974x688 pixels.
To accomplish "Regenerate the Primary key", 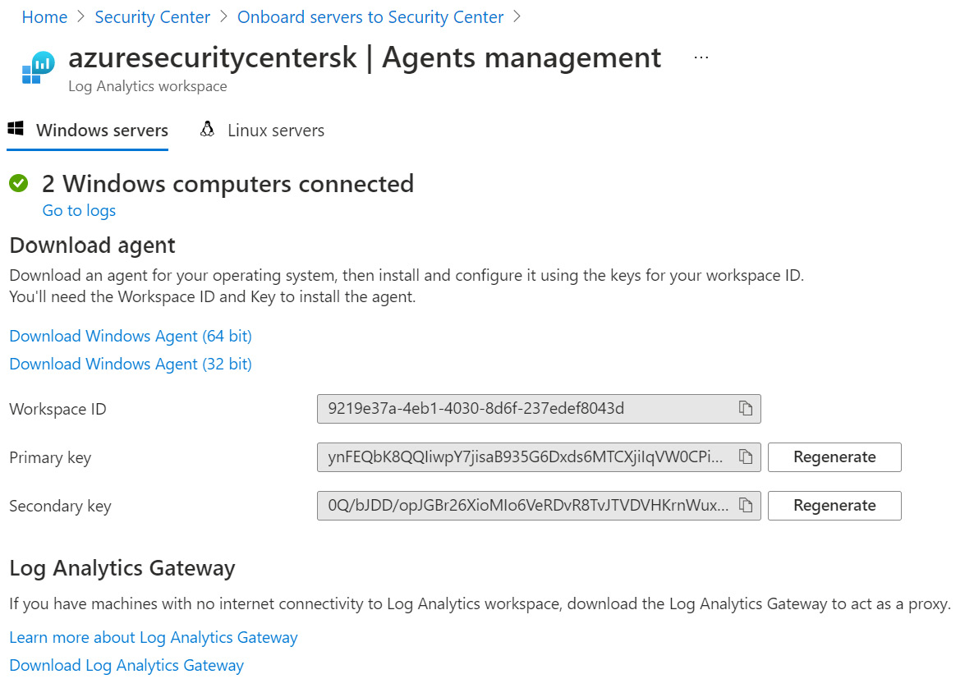I will 834,457.
